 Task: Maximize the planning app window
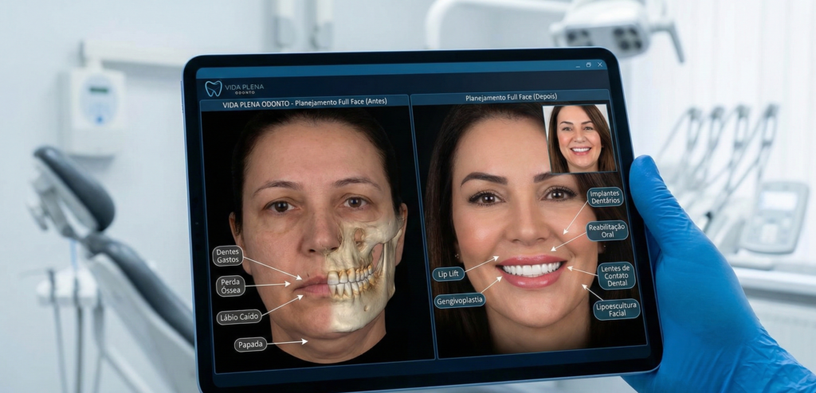[x=588, y=64]
